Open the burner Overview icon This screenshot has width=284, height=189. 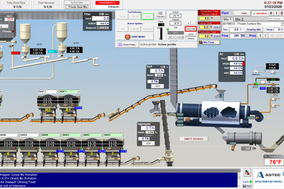pos(160,15)
